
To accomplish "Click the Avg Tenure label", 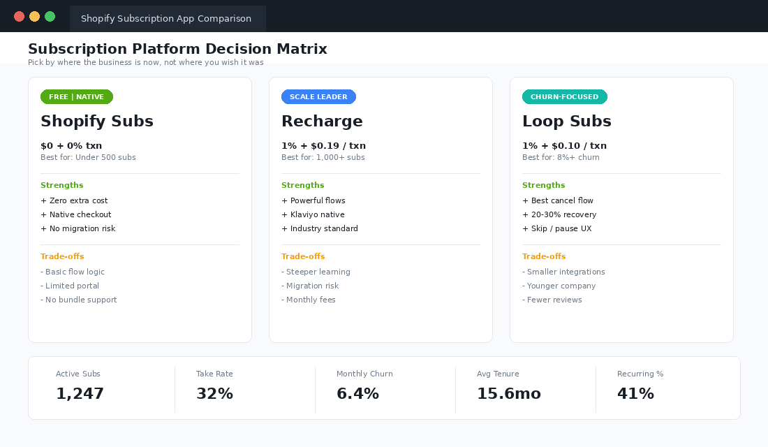I will 498,374.
